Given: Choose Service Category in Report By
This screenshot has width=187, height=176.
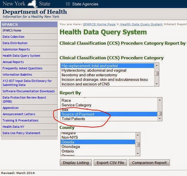Looking at the screenshot, I should pos(109,105).
